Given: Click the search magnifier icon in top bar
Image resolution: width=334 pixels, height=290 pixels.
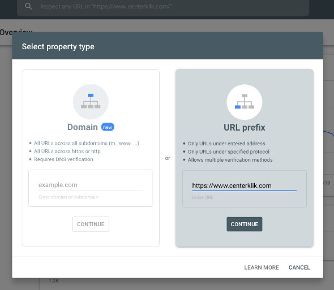Looking at the screenshot, I should [x=28, y=6].
